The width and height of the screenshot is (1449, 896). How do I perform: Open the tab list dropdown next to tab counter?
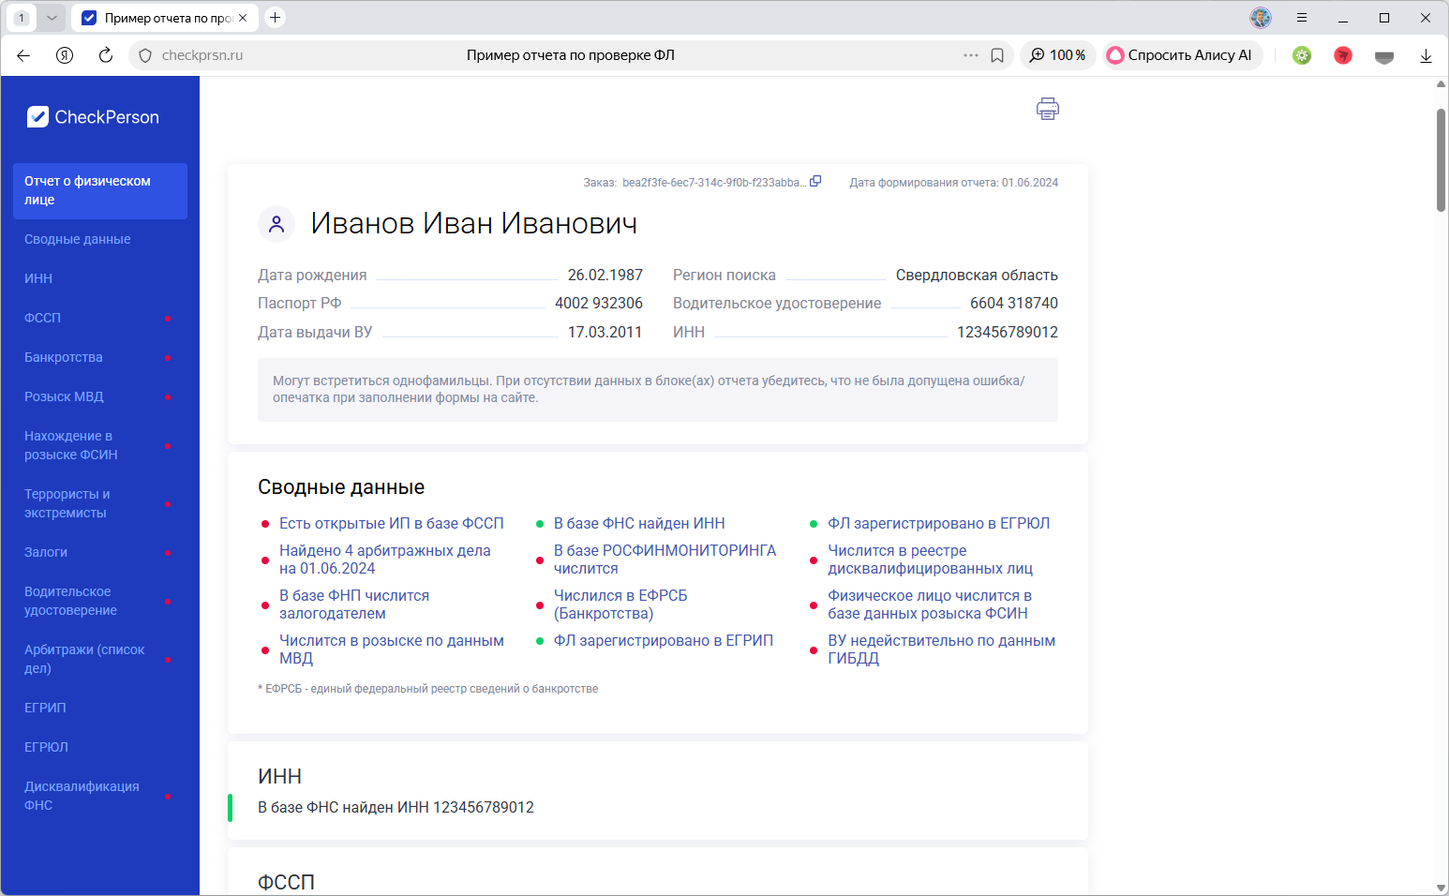tap(52, 17)
